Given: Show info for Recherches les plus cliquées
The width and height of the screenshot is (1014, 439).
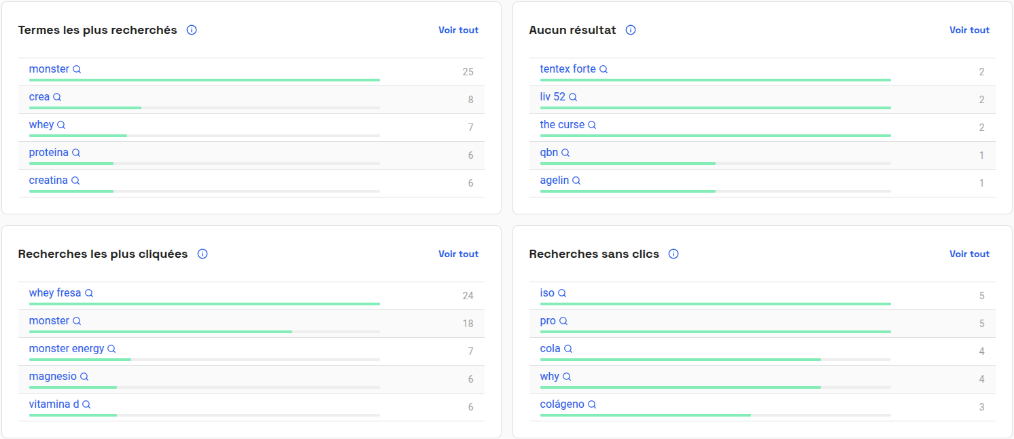Looking at the screenshot, I should pyautogui.click(x=203, y=254).
